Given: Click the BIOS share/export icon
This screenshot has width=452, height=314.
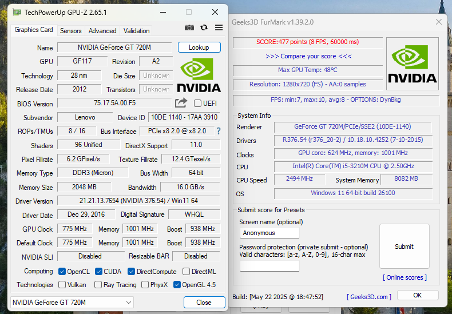Looking at the screenshot, I should coord(181,103).
